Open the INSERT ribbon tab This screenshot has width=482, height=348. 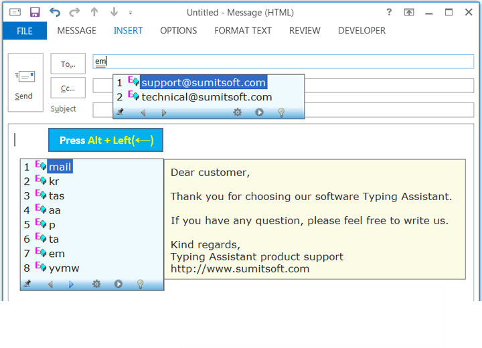tap(128, 31)
